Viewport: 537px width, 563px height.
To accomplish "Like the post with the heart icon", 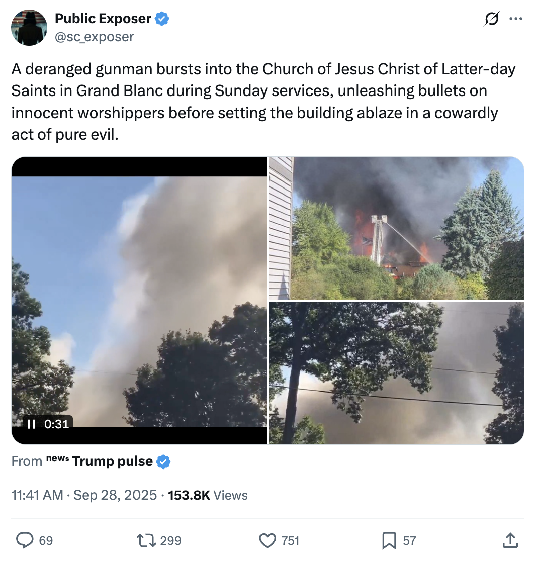I will click(x=267, y=540).
